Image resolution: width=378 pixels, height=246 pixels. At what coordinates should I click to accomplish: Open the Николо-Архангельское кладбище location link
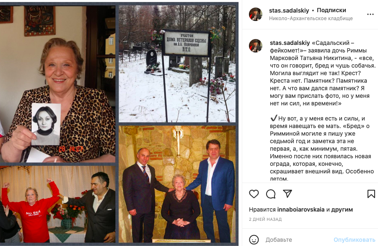(311, 18)
